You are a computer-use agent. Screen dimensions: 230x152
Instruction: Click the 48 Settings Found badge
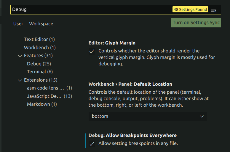click(190, 9)
